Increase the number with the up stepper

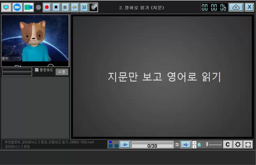pos(194,143)
